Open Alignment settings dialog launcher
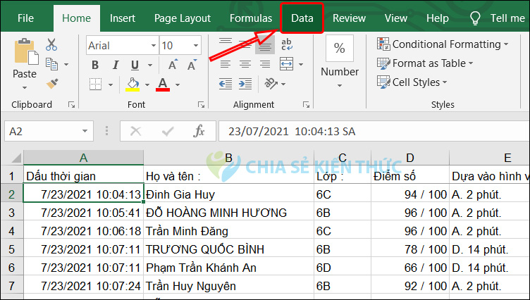The image size is (530, 300). 307,105
